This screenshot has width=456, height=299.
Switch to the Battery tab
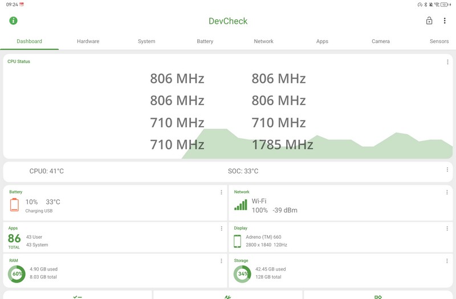pos(205,41)
